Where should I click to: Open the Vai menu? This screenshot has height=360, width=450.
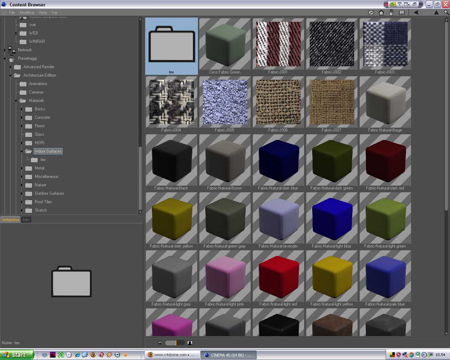point(54,13)
